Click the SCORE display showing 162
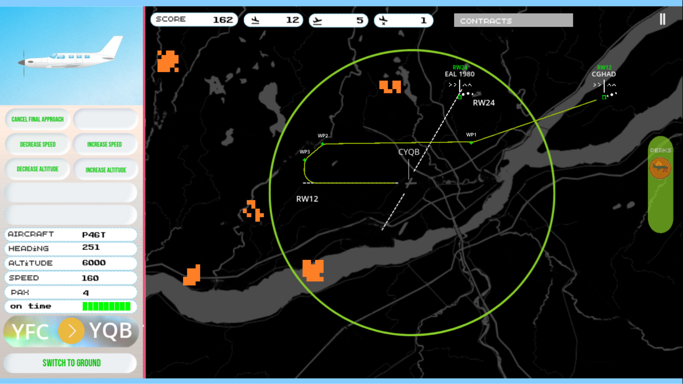 pyautogui.click(x=194, y=19)
